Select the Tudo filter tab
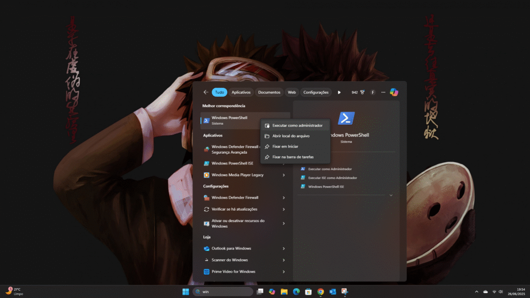The width and height of the screenshot is (530, 298). coord(219,92)
